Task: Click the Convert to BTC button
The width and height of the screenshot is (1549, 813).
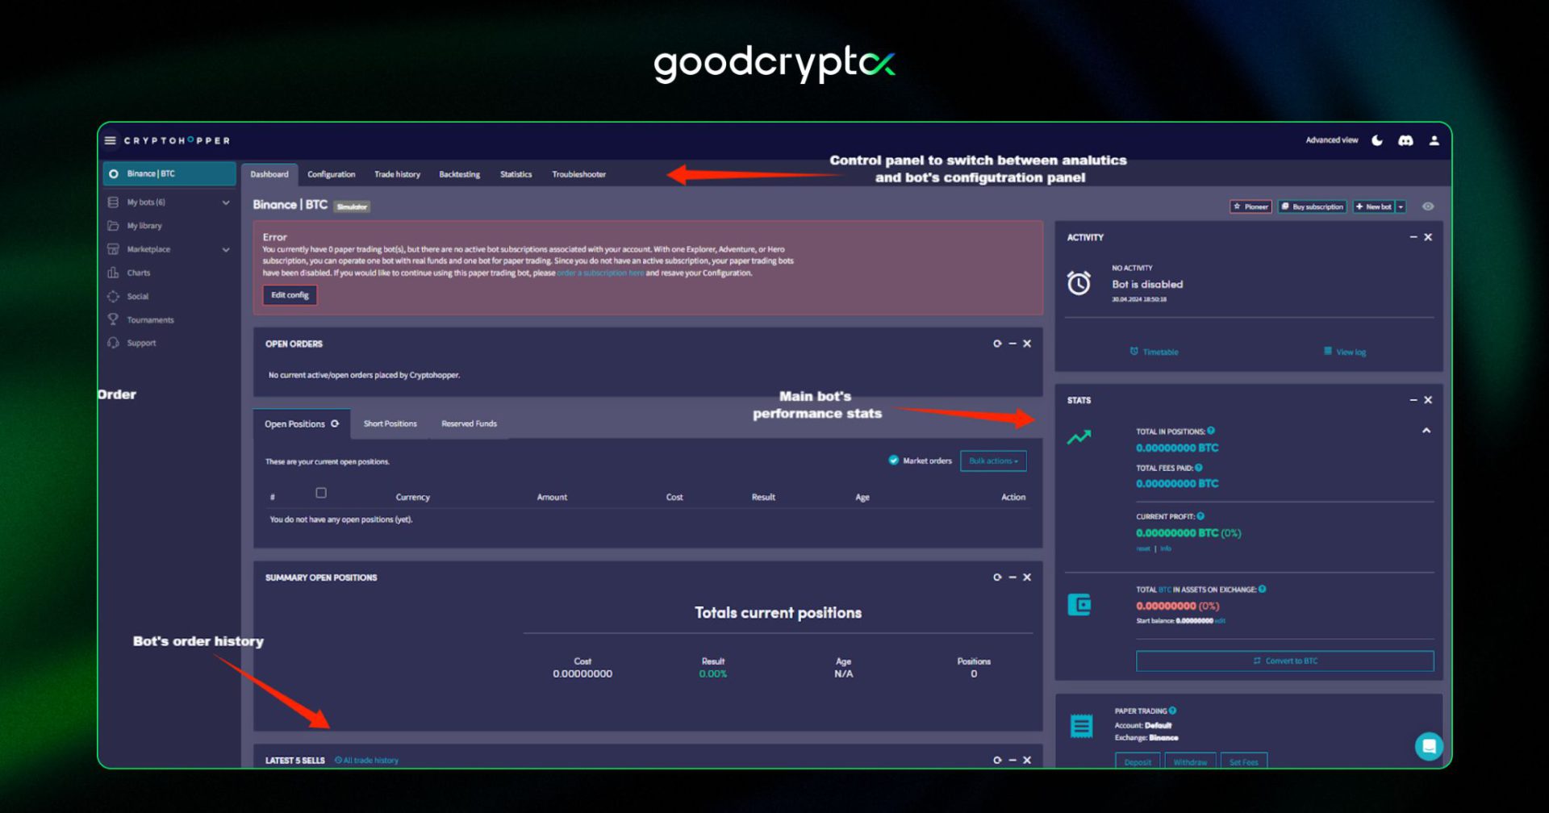Action: (1284, 661)
